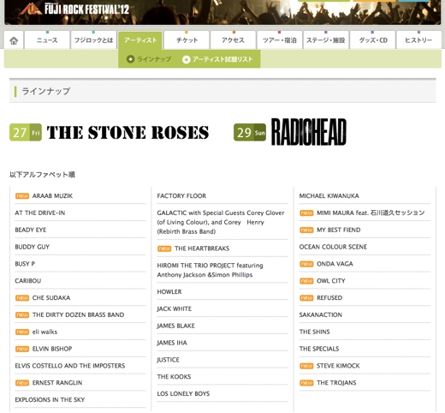Viewport: 445px width, 413px height.
Task: Open THE SHINS artist link
Action: [x=314, y=332]
